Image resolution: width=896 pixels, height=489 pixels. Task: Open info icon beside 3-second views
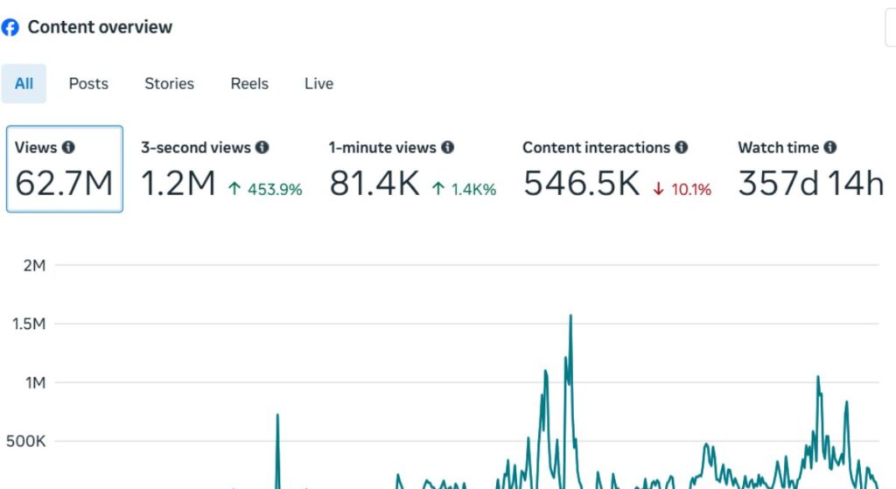(262, 148)
